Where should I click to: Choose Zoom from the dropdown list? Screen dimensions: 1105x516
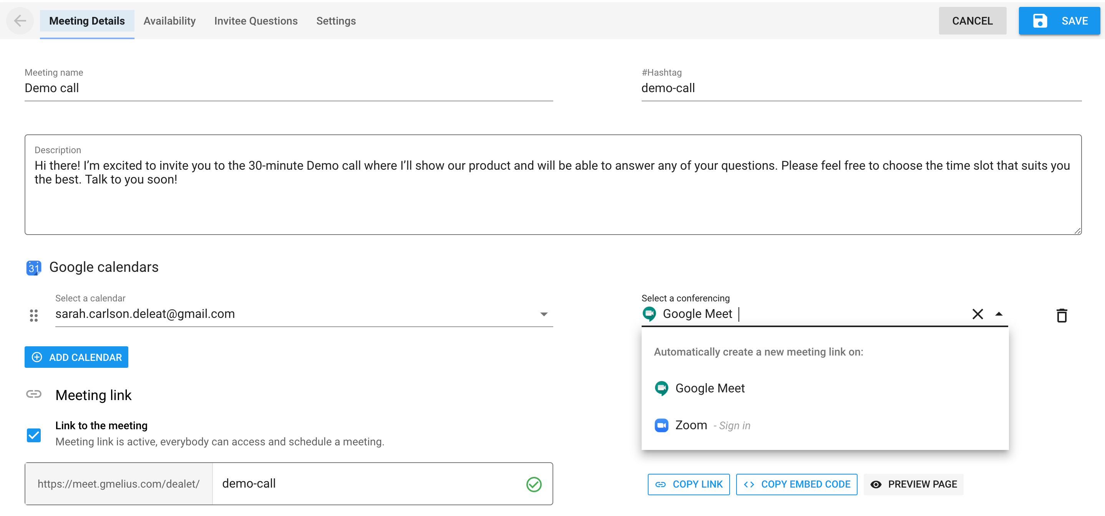tap(825, 425)
